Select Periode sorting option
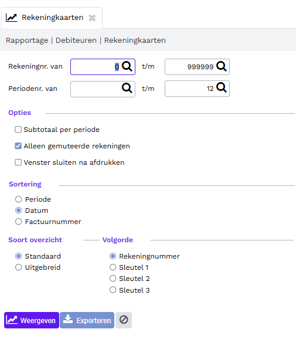Screen dimensions: 296x346 click(x=19, y=199)
